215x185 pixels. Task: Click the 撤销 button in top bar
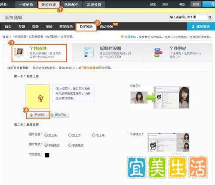(165, 4)
